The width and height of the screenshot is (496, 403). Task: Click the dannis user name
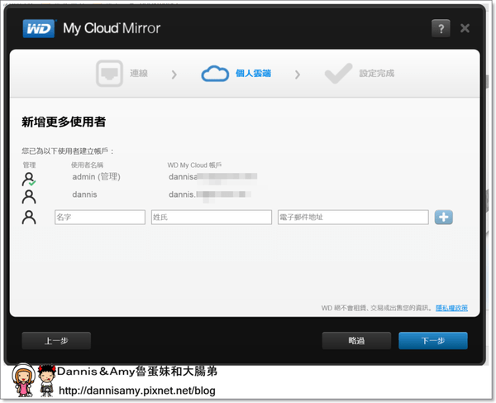click(x=84, y=194)
